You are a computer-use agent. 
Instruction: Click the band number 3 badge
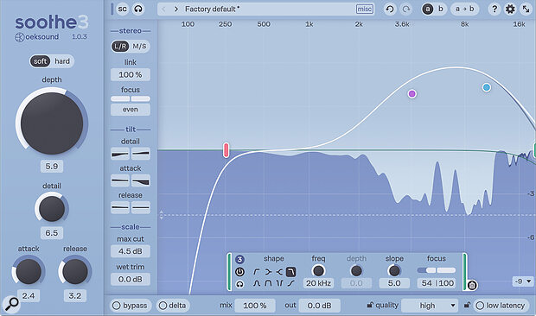pyautogui.click(x=239, y=259)
